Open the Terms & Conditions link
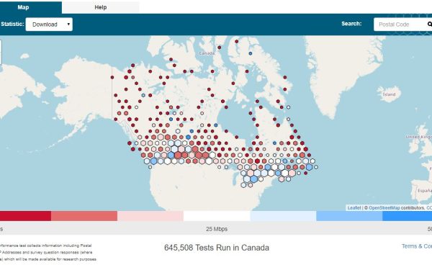Viewport: 432px width, 270px height. 417,246
